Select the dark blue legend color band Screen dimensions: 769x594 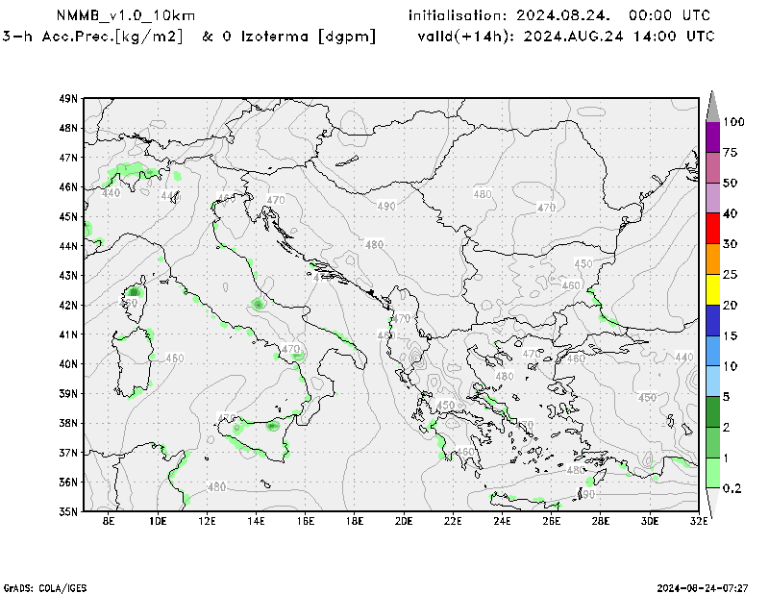712,320
